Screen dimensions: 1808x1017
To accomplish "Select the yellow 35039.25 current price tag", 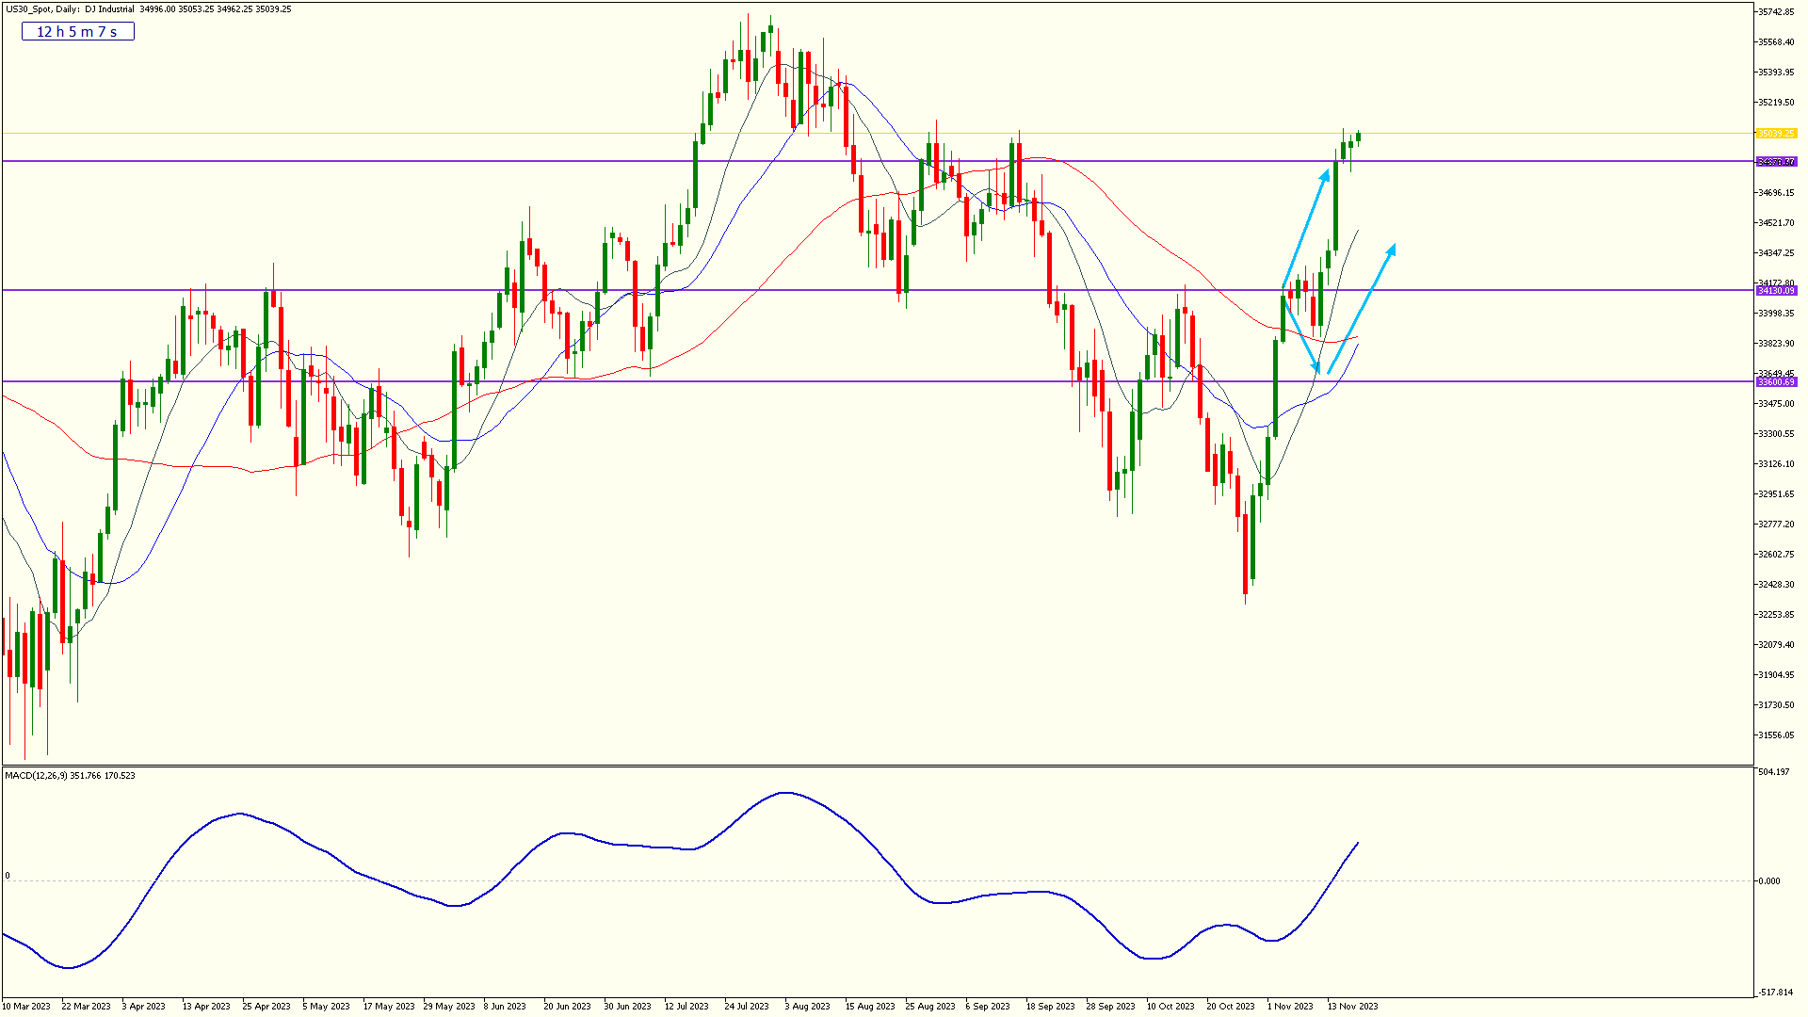I will [x=1777, y=134].
